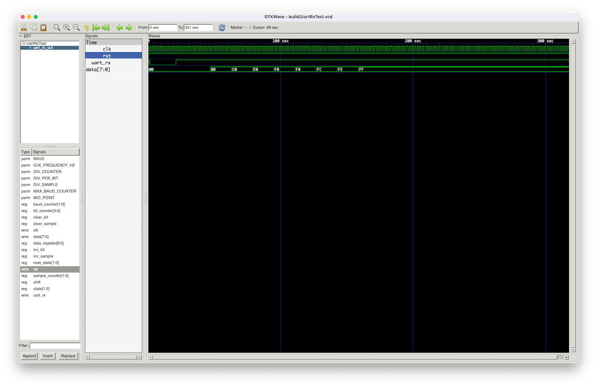Select the BAUD parameter row
Viewport: 597px width, 387px height.
[x=49, y=159]
